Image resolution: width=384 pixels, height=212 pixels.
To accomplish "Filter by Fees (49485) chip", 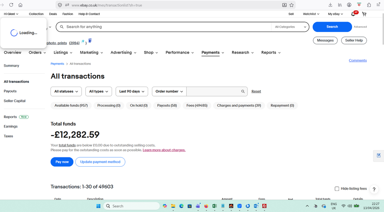I will 197,105.
